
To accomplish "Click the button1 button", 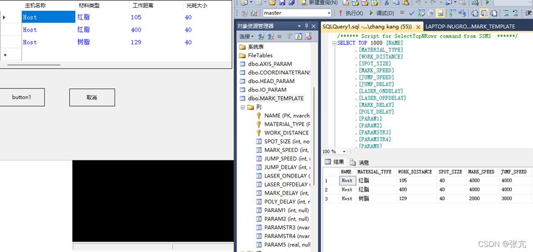I will point(21,97).
